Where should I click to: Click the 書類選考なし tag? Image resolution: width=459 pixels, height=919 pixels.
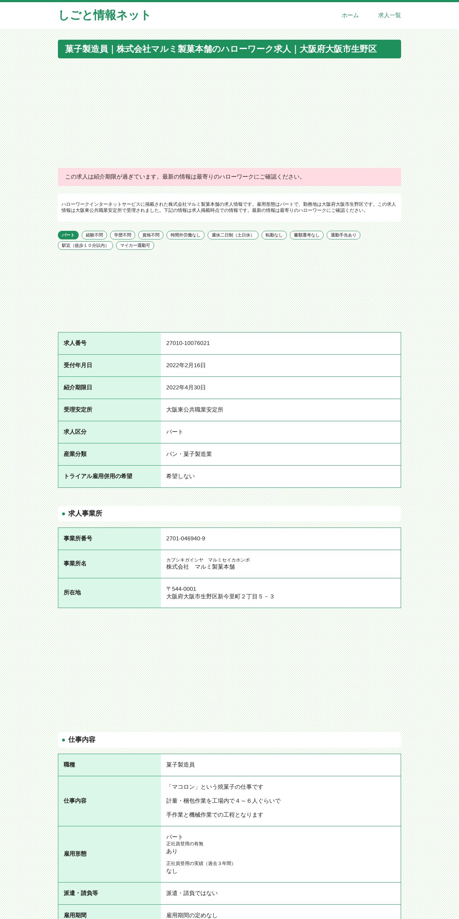coord(307,235)
